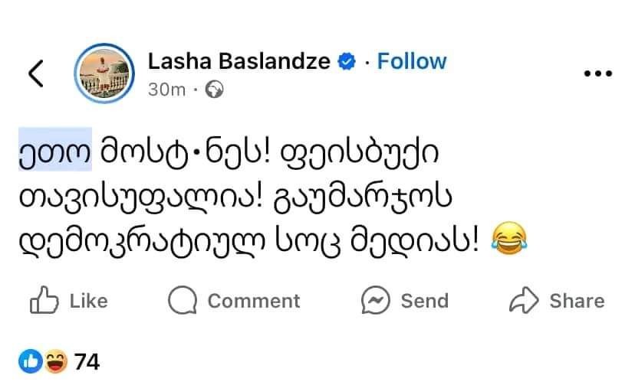View the 74 reactions count
The height and width of the screenshot is (385, 635).
pos(87,361)
